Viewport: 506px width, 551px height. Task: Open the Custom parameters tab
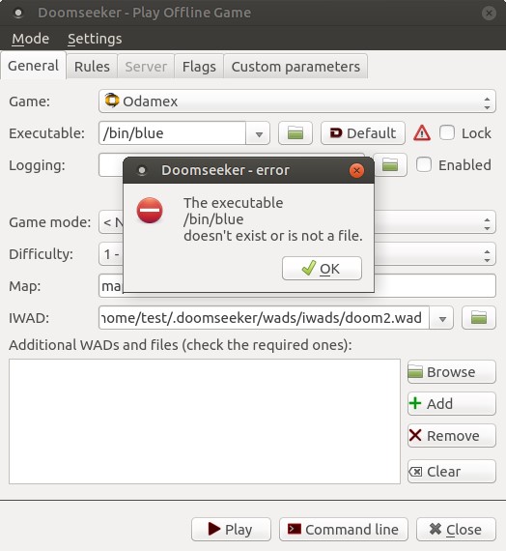click(x=295, y=67)
